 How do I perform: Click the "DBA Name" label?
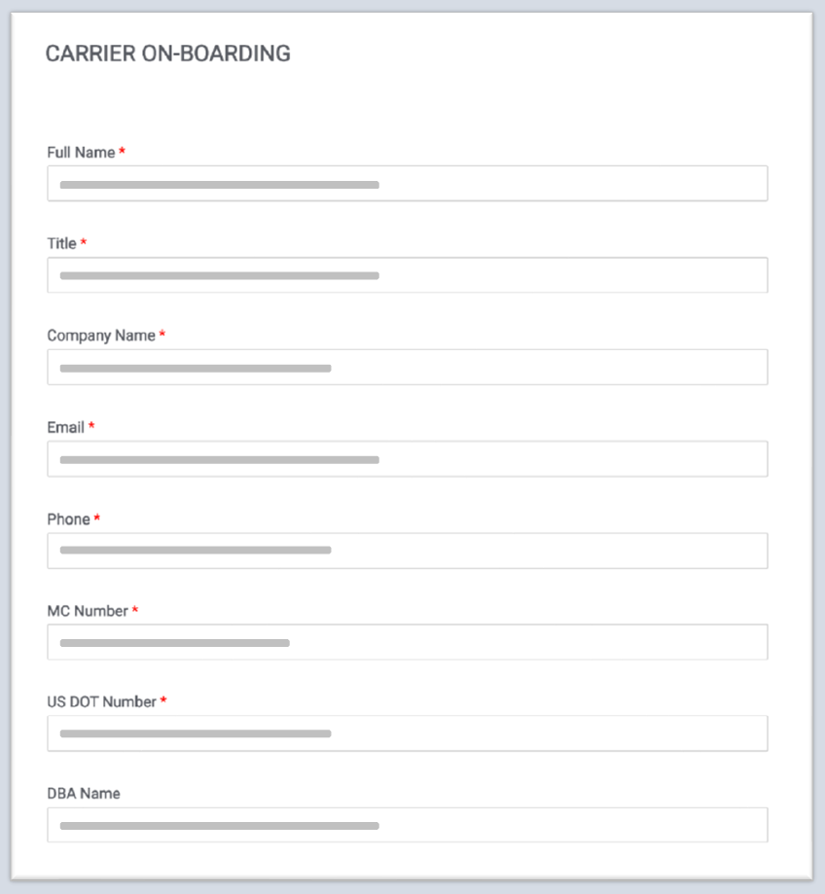click(84, 794)
